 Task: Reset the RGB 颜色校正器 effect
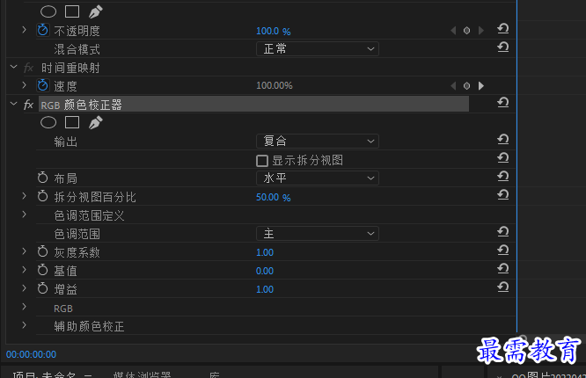click(503, 102)
